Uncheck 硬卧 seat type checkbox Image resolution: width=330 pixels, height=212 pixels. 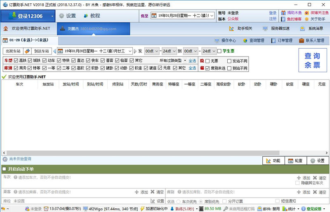point(102,68)
